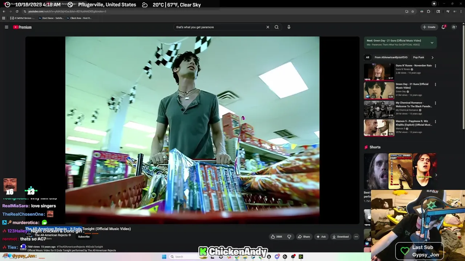Open My Chemical Romance Black Parade thumbnail
Viewport: 465px width, 261px height.
pos(379,109)
